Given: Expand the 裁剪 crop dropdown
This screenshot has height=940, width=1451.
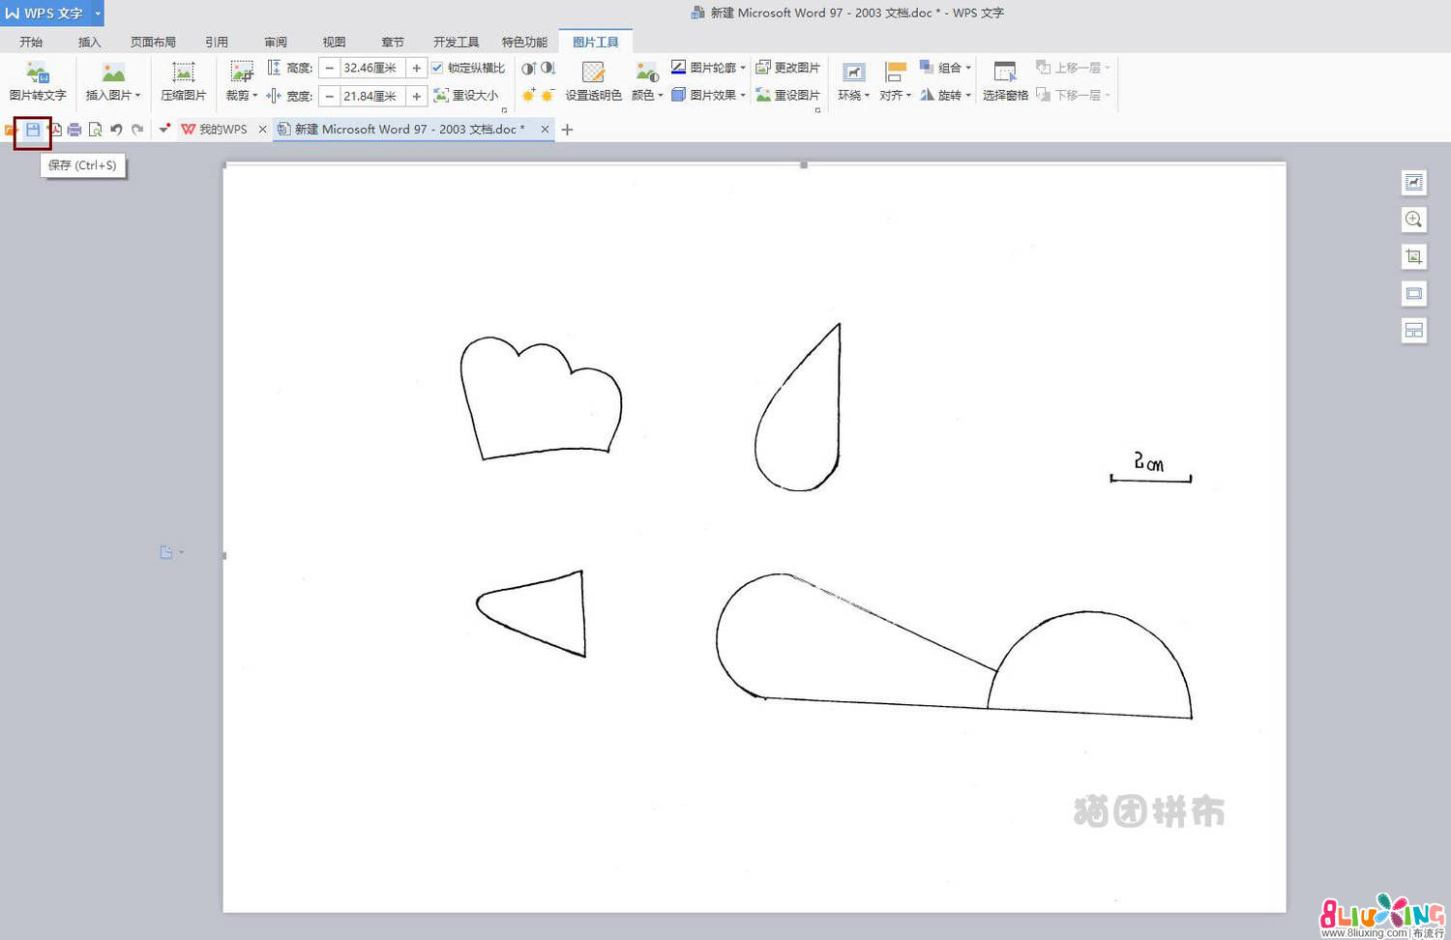Looking at the screenshot, I should click(255, 95).
